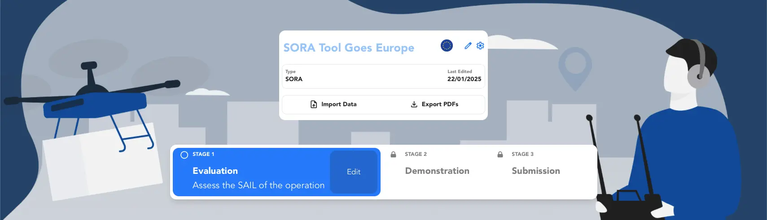767x220 pixels.
Task: Click the Last Edited date '22/01/2025'
Action: click(x=464, y=79)
